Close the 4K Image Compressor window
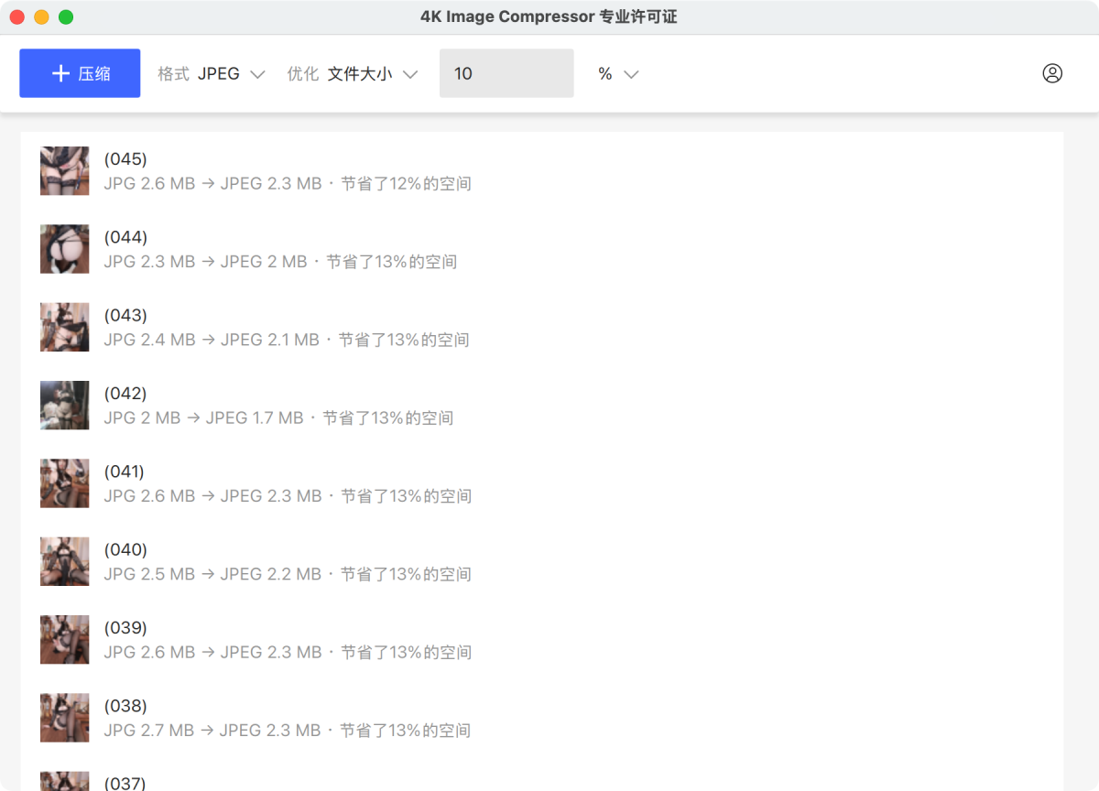Image resolution: width=1099 pixels, height=791 pixels. (16, 17)
